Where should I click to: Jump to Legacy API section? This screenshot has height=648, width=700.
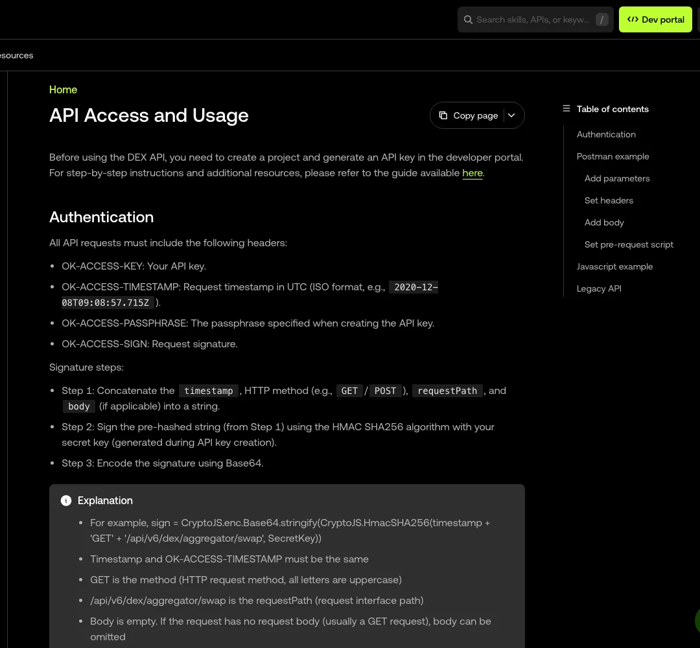coord(599,289)
